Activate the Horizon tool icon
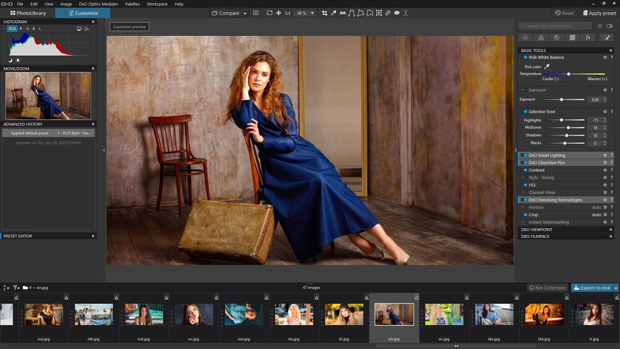Image resolution: width=620 pixels, height=349 pixels. click(x=342, y=13)
